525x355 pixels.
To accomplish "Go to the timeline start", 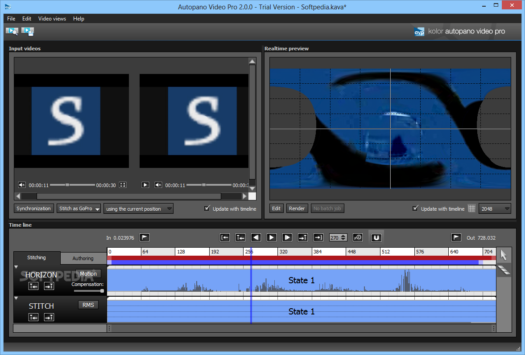I will [225, 237].
